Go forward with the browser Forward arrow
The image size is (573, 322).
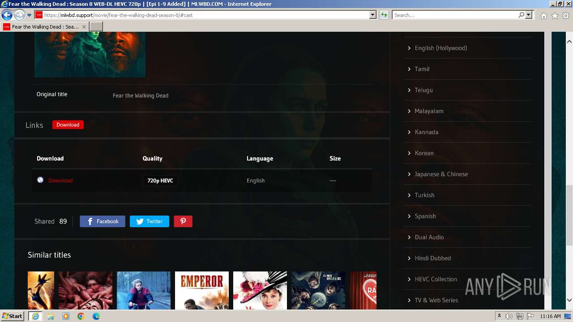19,15
